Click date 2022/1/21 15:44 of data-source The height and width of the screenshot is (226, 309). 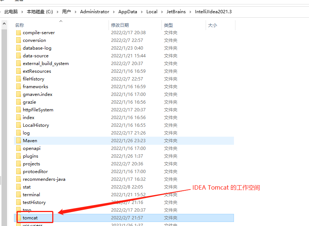pos(128,56)
